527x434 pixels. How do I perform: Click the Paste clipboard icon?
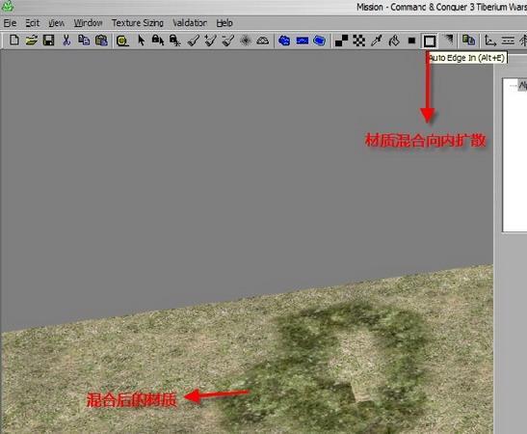(x=101, y=41)
